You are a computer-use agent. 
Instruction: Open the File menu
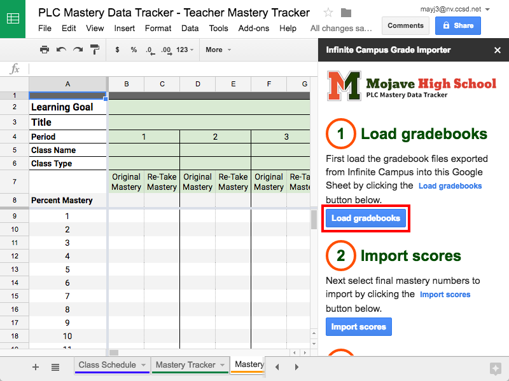45,28
